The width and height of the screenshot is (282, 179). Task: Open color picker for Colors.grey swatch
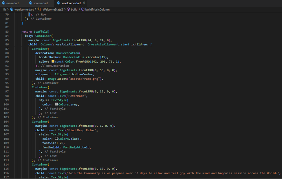click(56, 104)
